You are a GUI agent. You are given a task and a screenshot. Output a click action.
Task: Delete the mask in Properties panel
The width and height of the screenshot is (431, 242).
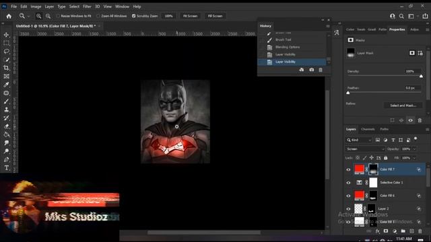[420, 120]
